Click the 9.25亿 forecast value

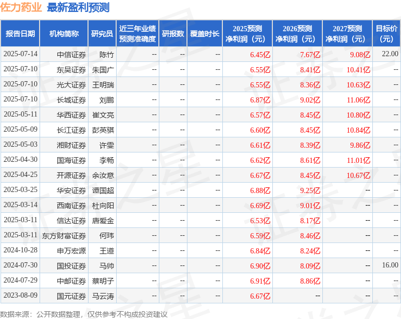[x=310, y=190]
